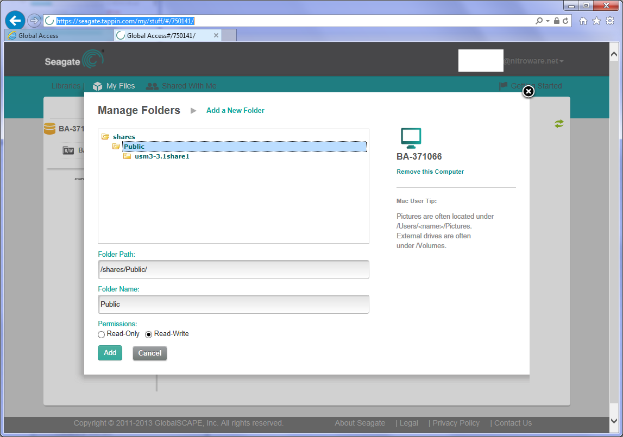Click the Folder Name input field

point(234,304)
